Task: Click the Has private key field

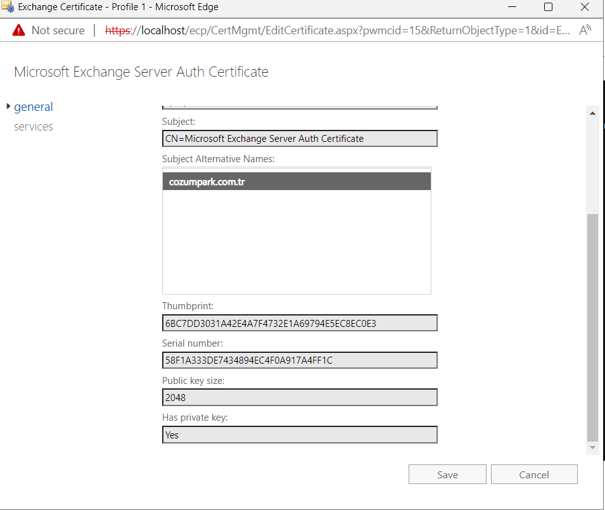Action: click(x=300, y=435)
